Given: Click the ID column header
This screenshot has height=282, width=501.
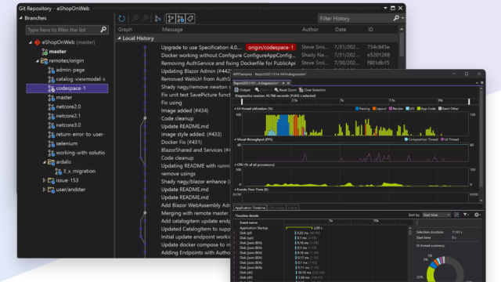Looking at the screenshot, I should click(x=370, y=30).
